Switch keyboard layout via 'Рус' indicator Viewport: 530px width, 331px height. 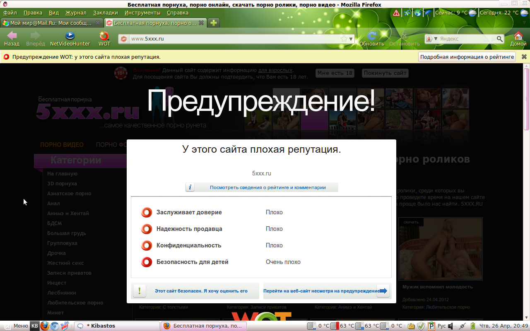(442, 326)
